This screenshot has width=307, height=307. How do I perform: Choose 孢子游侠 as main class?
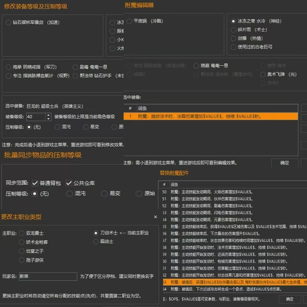click(x=21, y=260)
